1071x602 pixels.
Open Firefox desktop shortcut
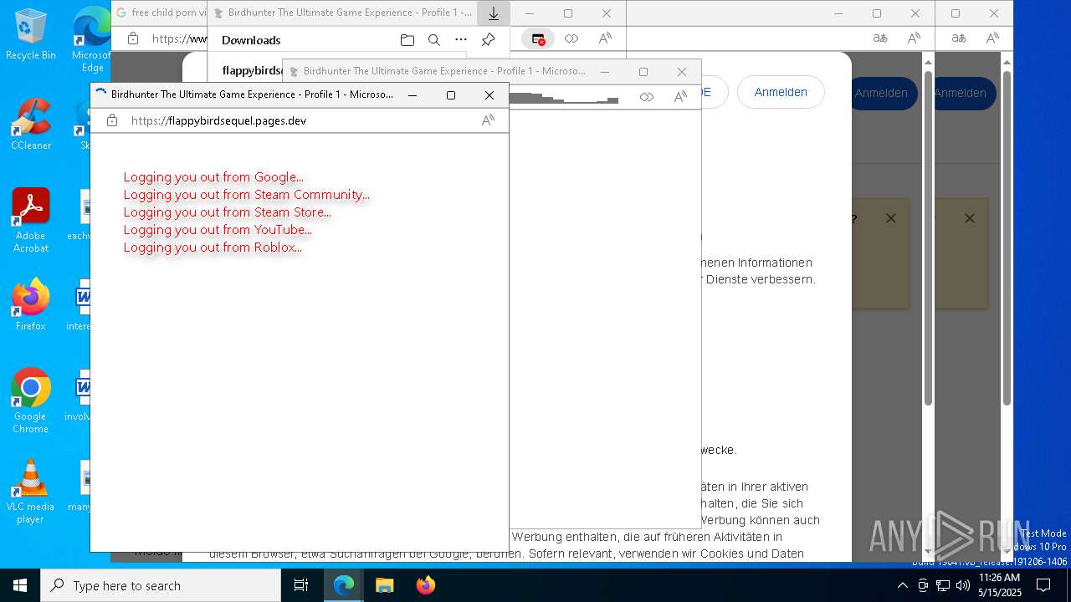[31, 305]
